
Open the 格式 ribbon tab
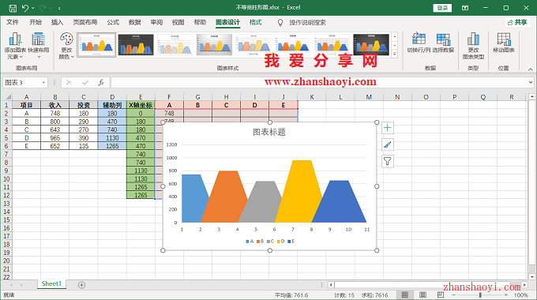[256, 22]
